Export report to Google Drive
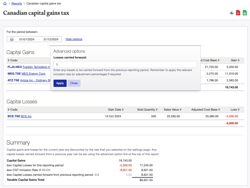The width and height of the screenshot is (250, 188). coord(232,13)
